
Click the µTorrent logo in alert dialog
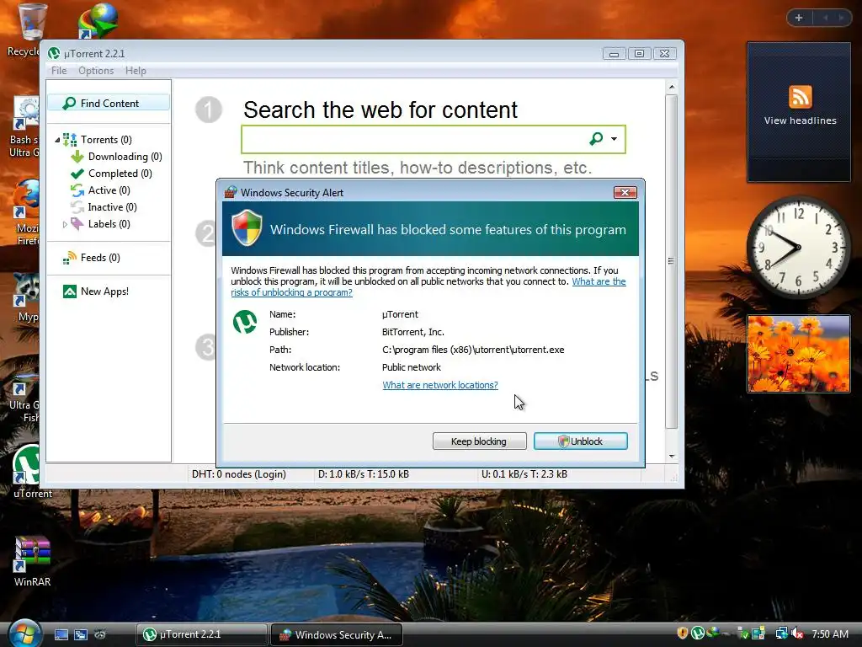(245, 322)
